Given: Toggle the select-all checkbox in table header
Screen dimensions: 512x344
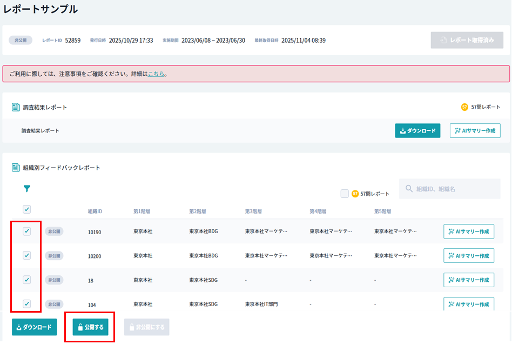Looking at the screenshot, I should pyautogui.click(x=27, y=209).
